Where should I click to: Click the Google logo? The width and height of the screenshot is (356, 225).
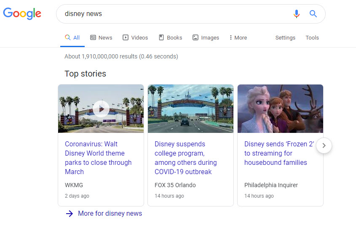click(x=22, y=13)
